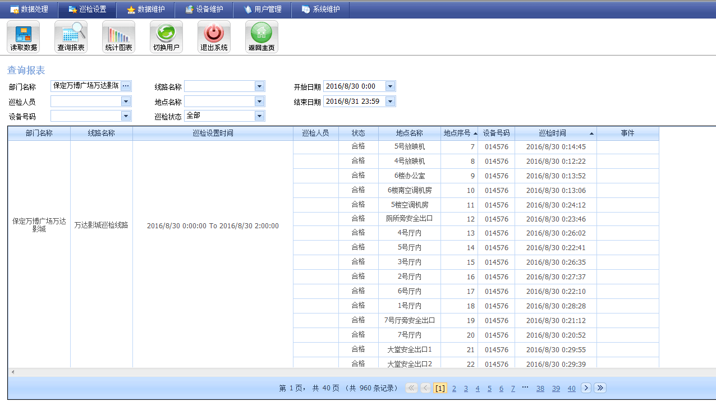Expand the 线路名称 dropdown
The image size is (716, 401).
tap(259, 86)
